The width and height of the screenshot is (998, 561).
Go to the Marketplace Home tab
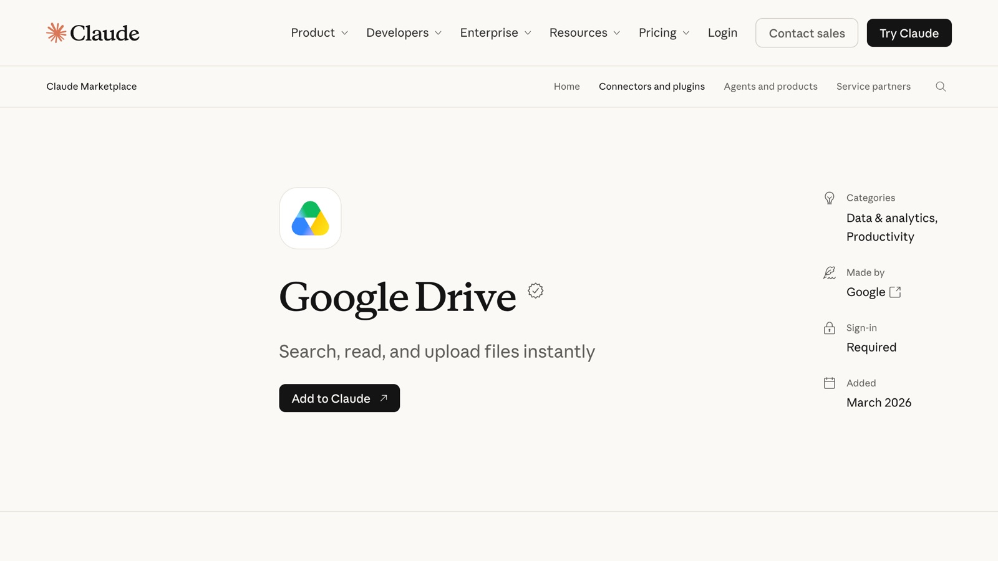point(566,87)
